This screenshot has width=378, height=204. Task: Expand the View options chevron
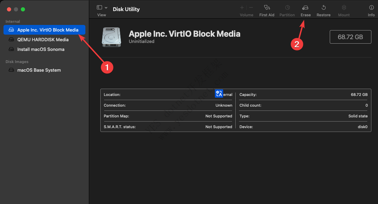(x=106, y=8)
